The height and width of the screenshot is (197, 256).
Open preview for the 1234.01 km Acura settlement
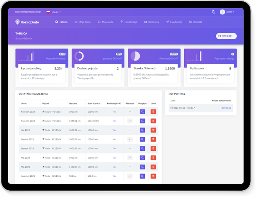click(142, 121)
